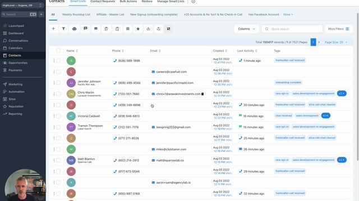
Task: Check the Matt Blanton row checkbox
Action: (58, 160)
